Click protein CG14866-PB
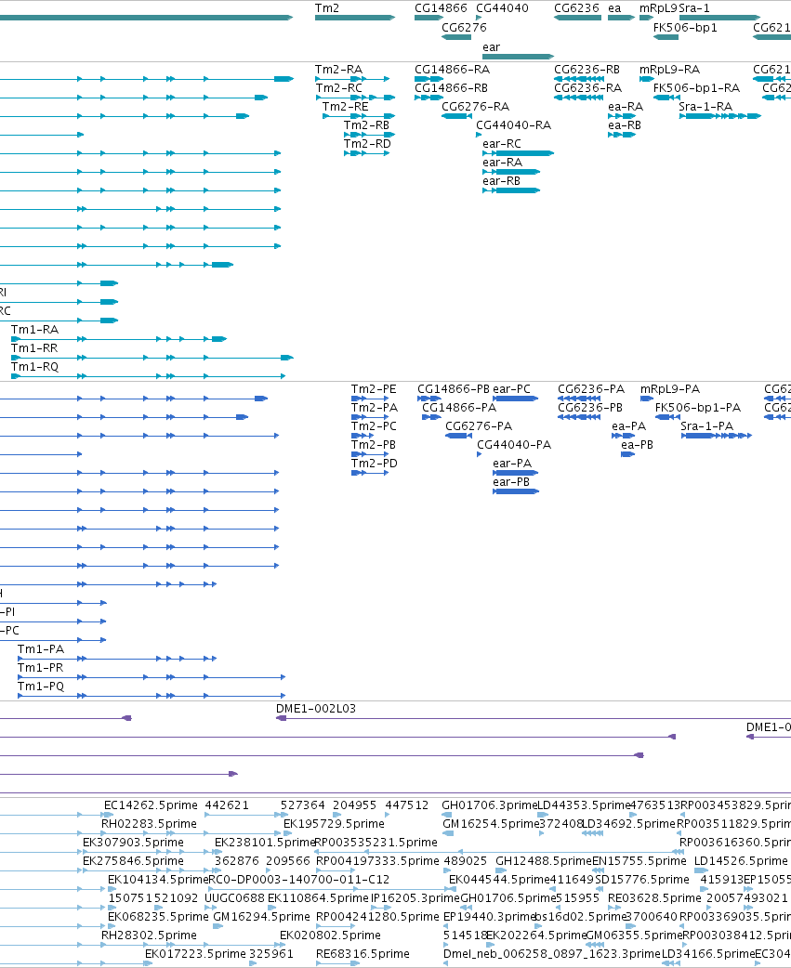Viewport: 791px width, 968px height. coord(429,399)
